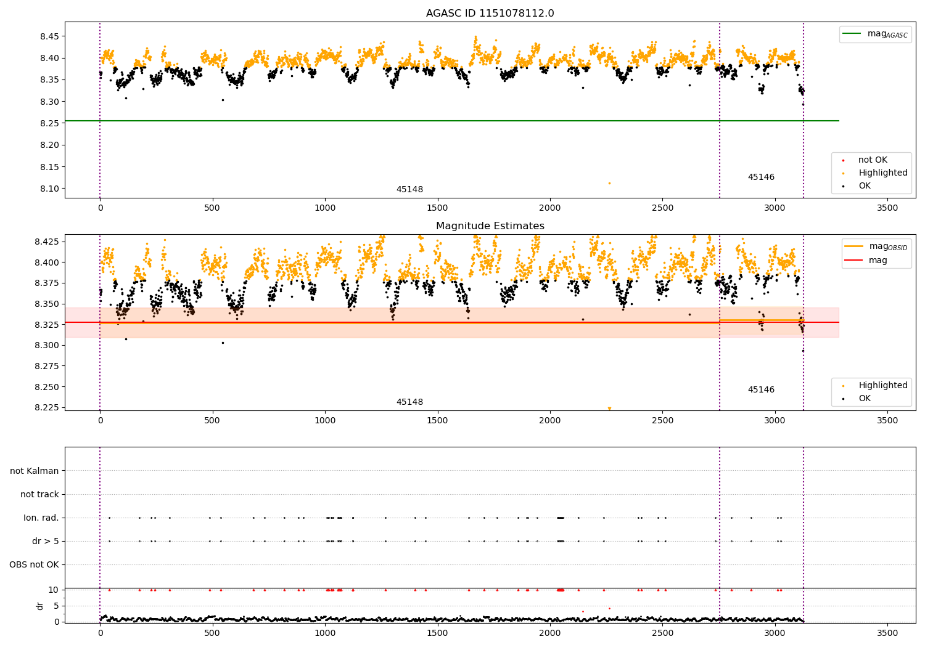The width and height of the screenshot is (925, 647).
Task: Click "OK" legend entry in Magnitude Estimates plot
Action: 857,398
